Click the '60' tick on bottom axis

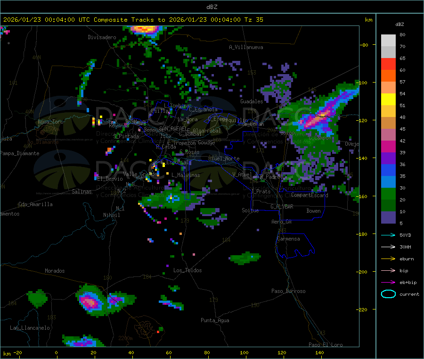click(169, 352)
